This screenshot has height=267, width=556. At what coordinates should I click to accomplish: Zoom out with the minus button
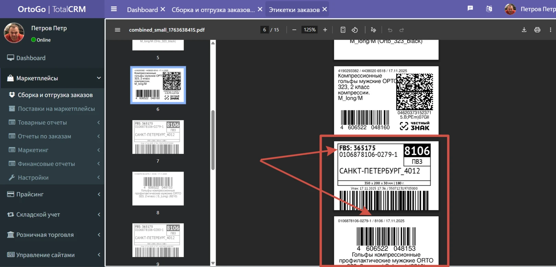click(294, 30)
